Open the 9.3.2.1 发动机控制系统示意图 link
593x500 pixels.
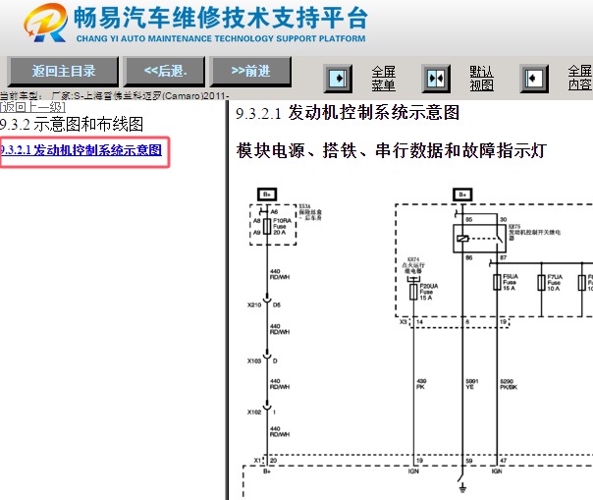click(81, 150)
